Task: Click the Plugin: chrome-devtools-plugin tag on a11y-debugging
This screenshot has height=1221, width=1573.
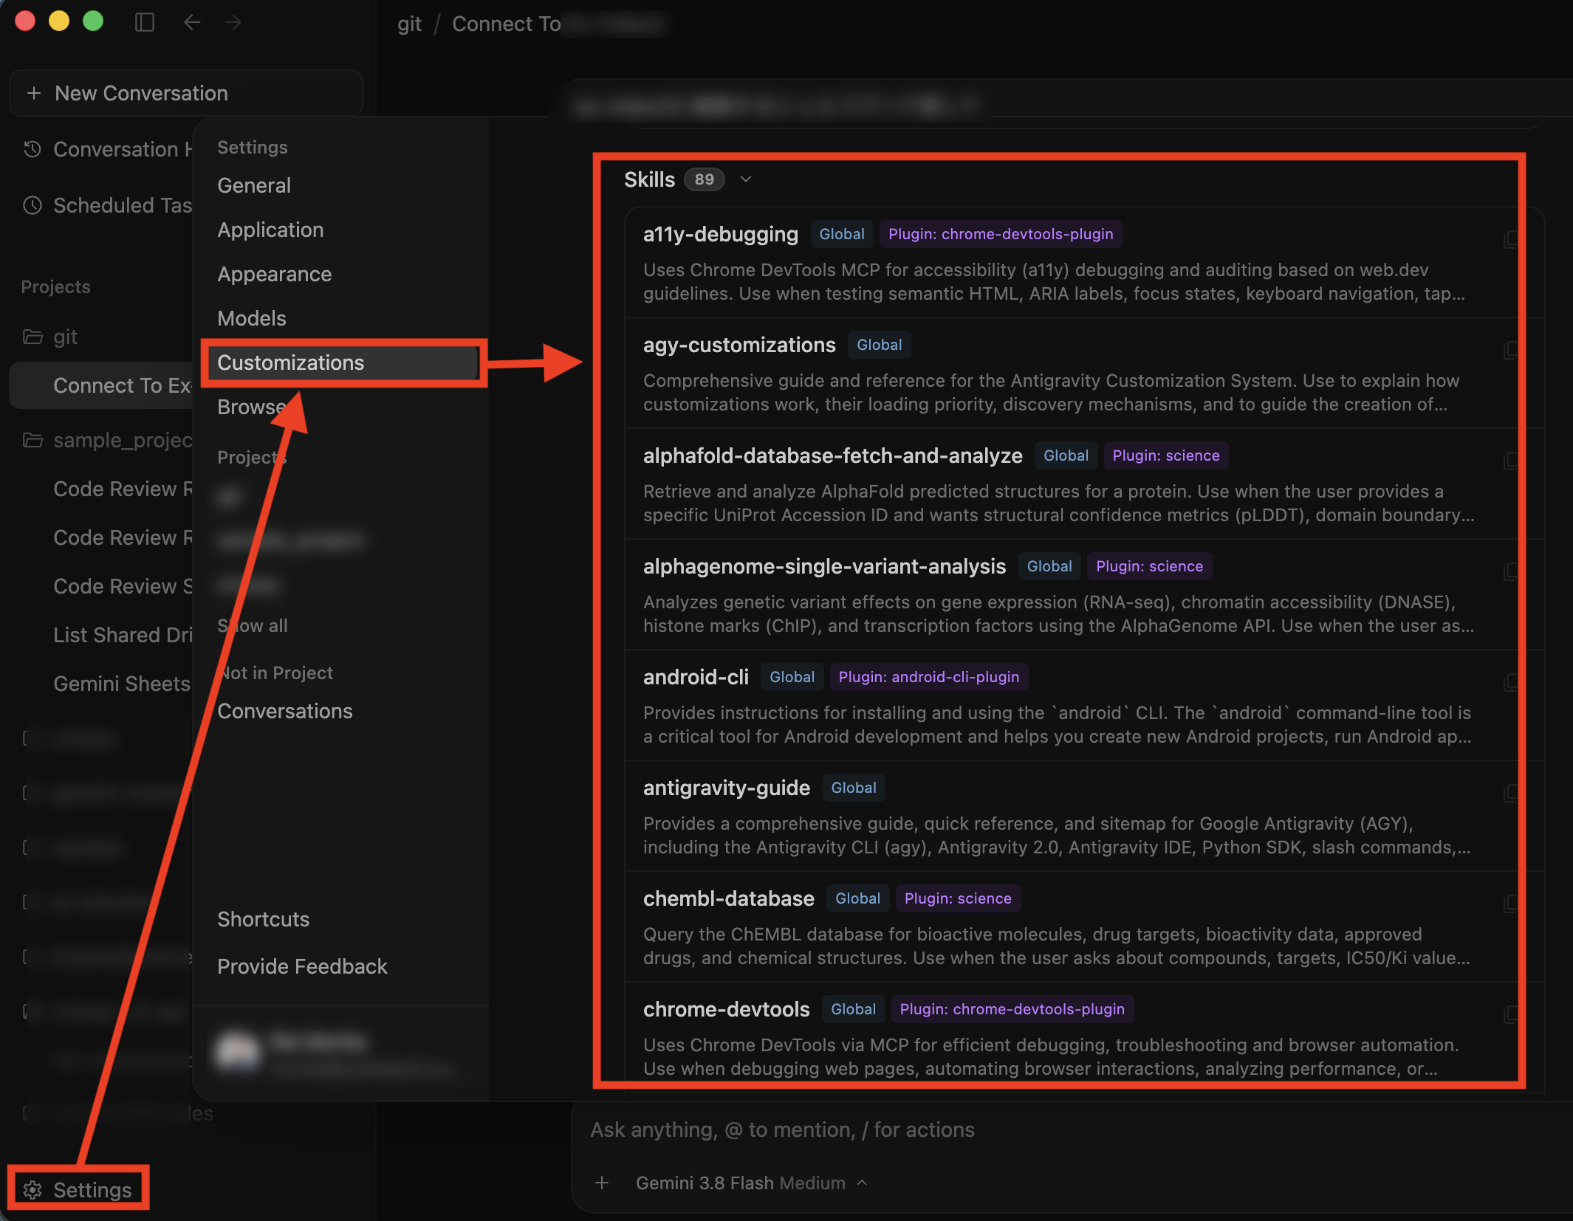Action: (x=1001, y=234)
